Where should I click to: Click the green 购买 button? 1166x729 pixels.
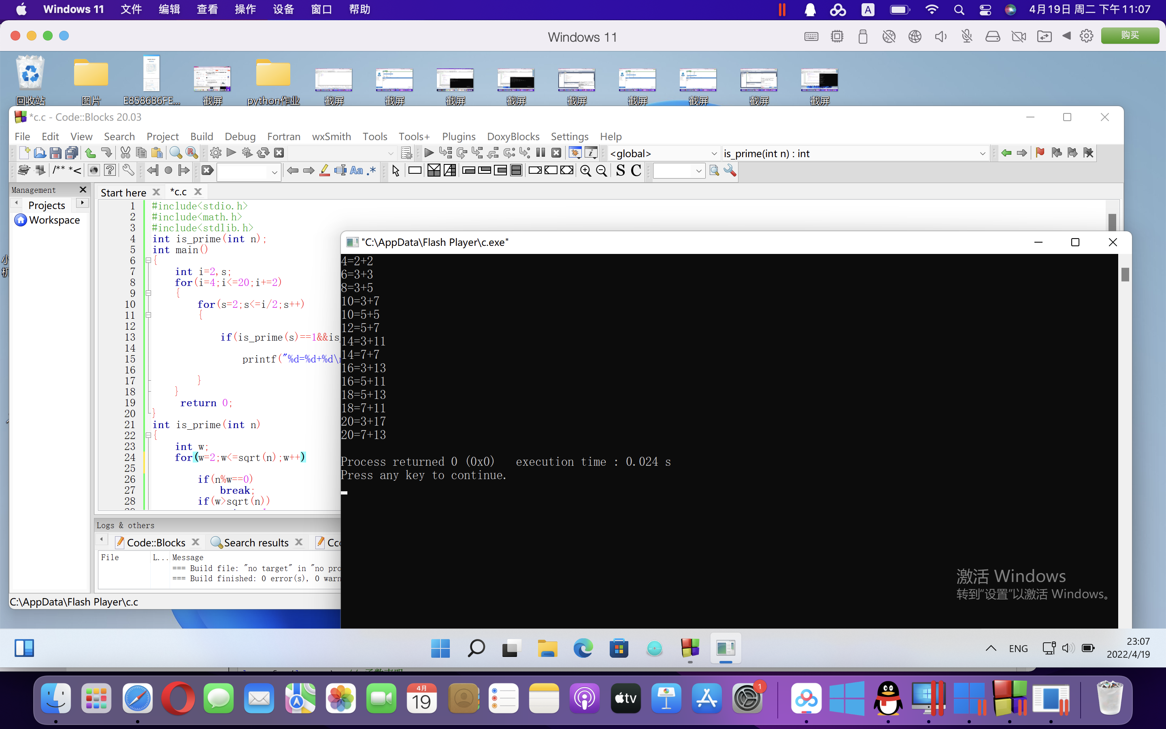point(1130,36)
